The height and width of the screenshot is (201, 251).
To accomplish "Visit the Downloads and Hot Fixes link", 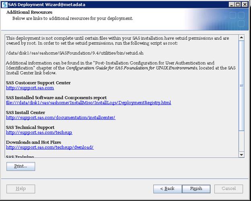I will [x=50, y=148].
